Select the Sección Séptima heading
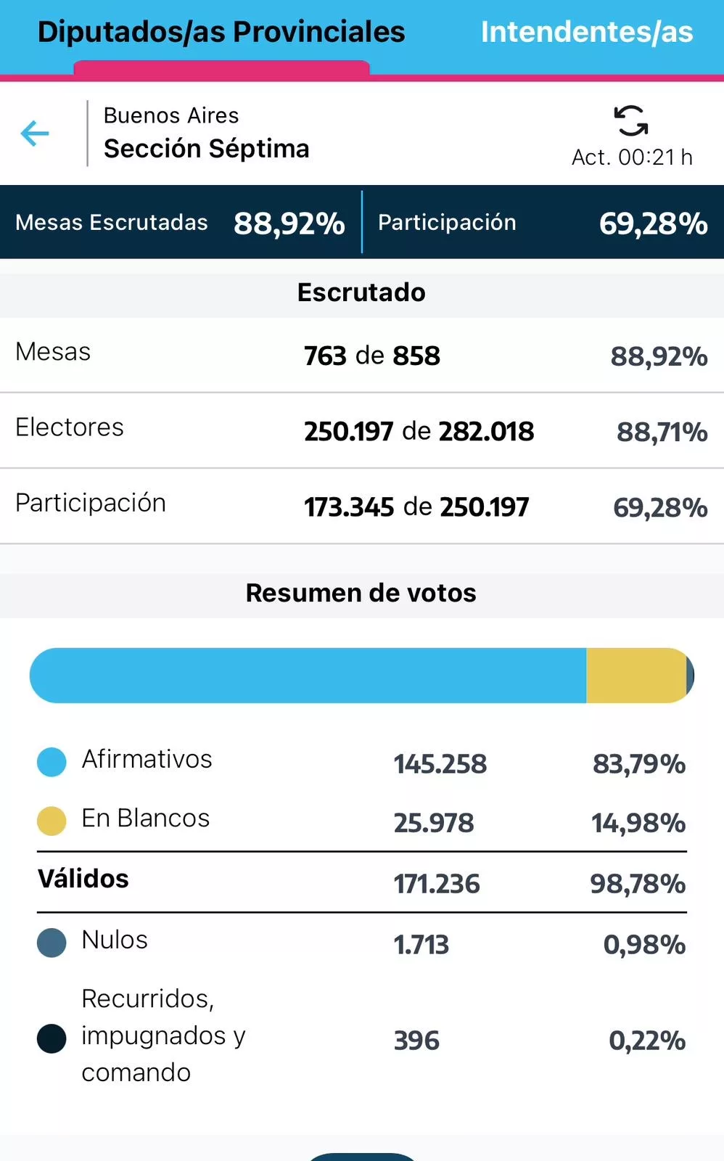The image size is (724, 1161). [x=207, y=149]
